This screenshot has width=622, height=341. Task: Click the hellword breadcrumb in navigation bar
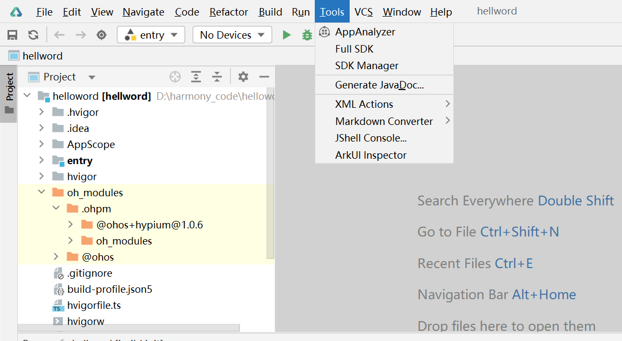pos(35,56)
